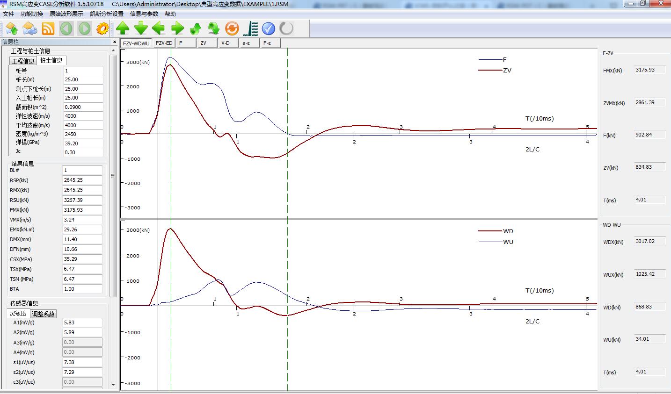Open the 文件 menu
The image size is (671, 394).
(8, 14)
